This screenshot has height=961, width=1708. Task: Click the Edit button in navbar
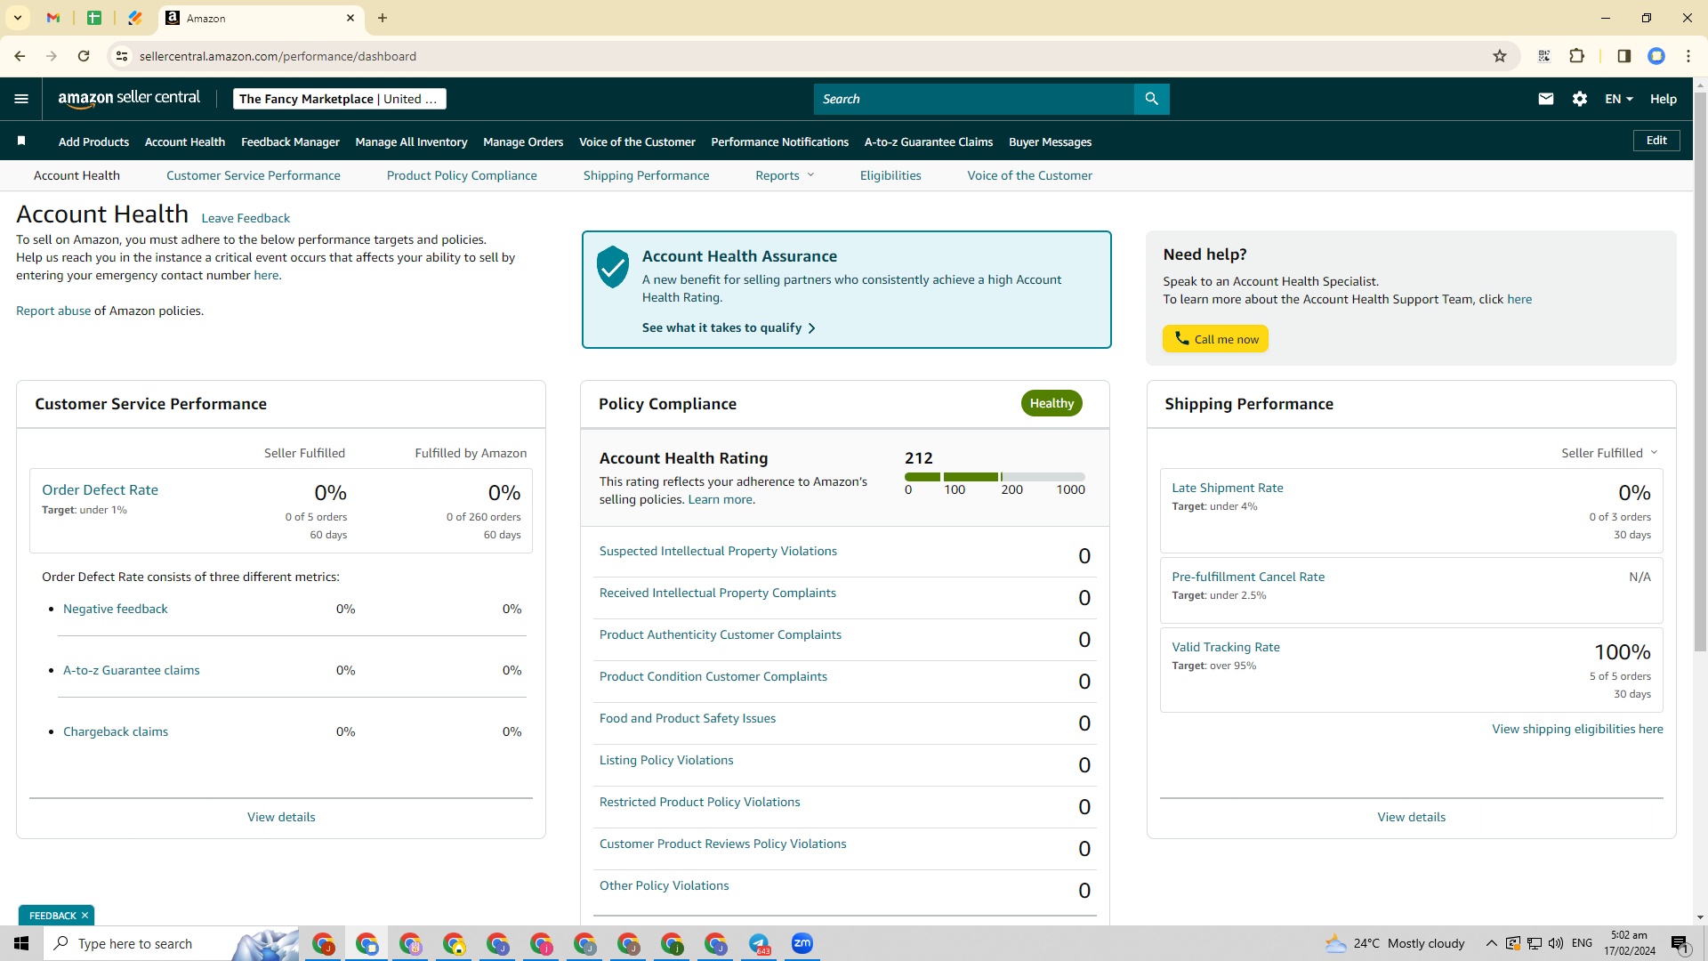click(x=1656, y=141)
